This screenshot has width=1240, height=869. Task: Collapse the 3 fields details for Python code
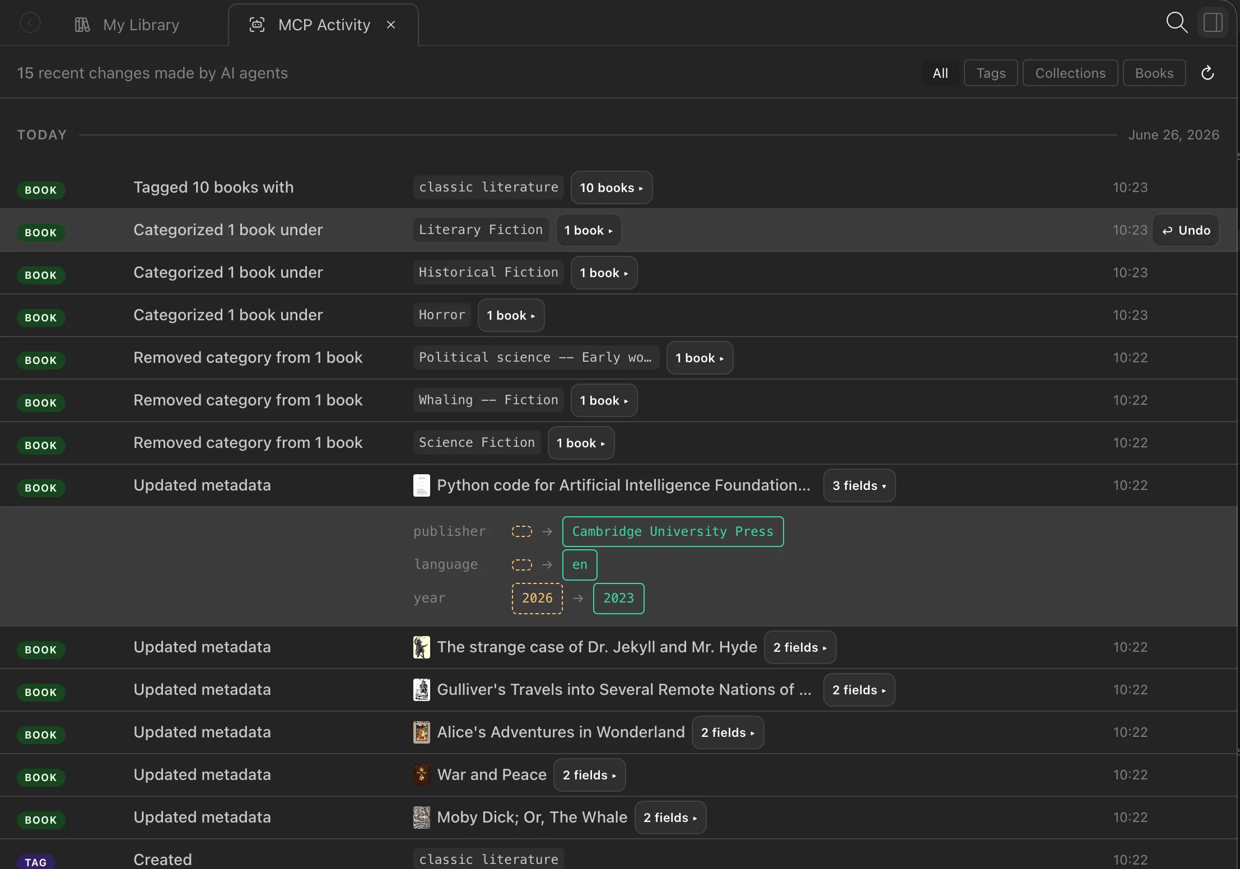tap(860, 485)
